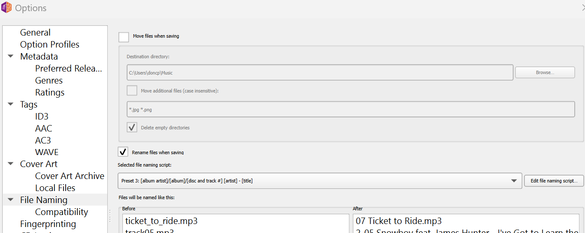Enable Move files when saving checkbox
The height and width of the screenshot is (233, 585).
pos(124,37)
